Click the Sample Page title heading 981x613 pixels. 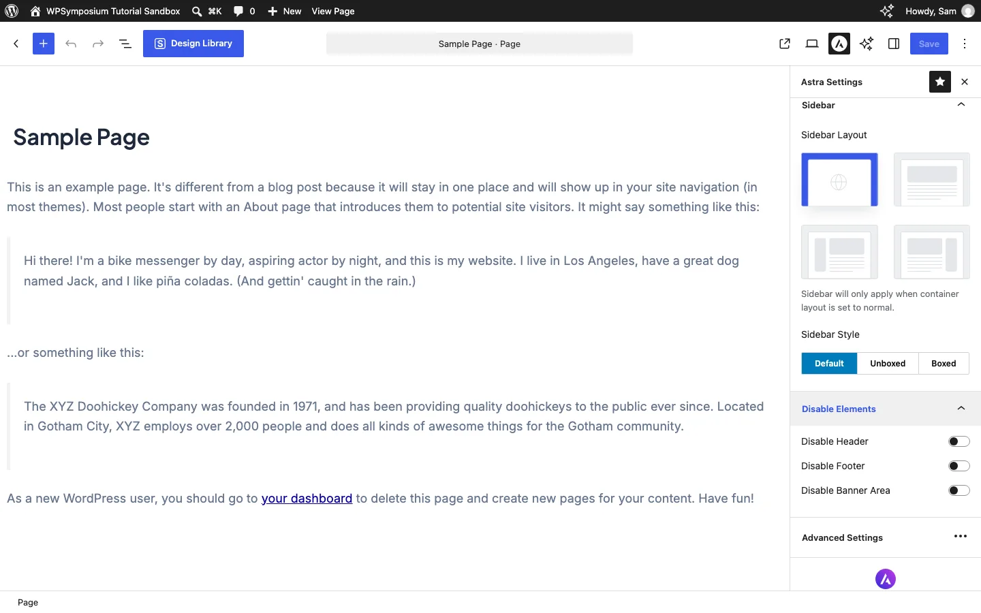click(x=82, y=138)
